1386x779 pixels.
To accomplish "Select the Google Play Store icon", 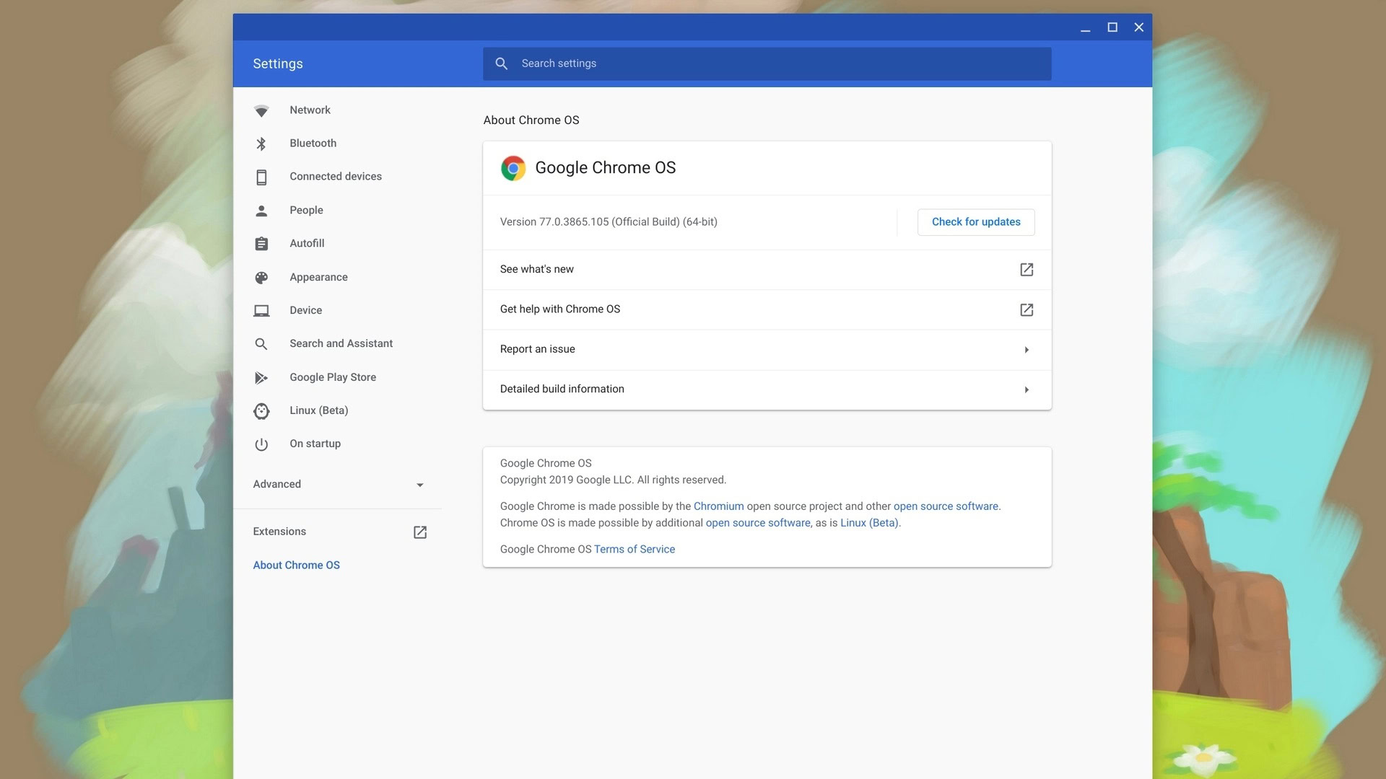I will [261, 378].
